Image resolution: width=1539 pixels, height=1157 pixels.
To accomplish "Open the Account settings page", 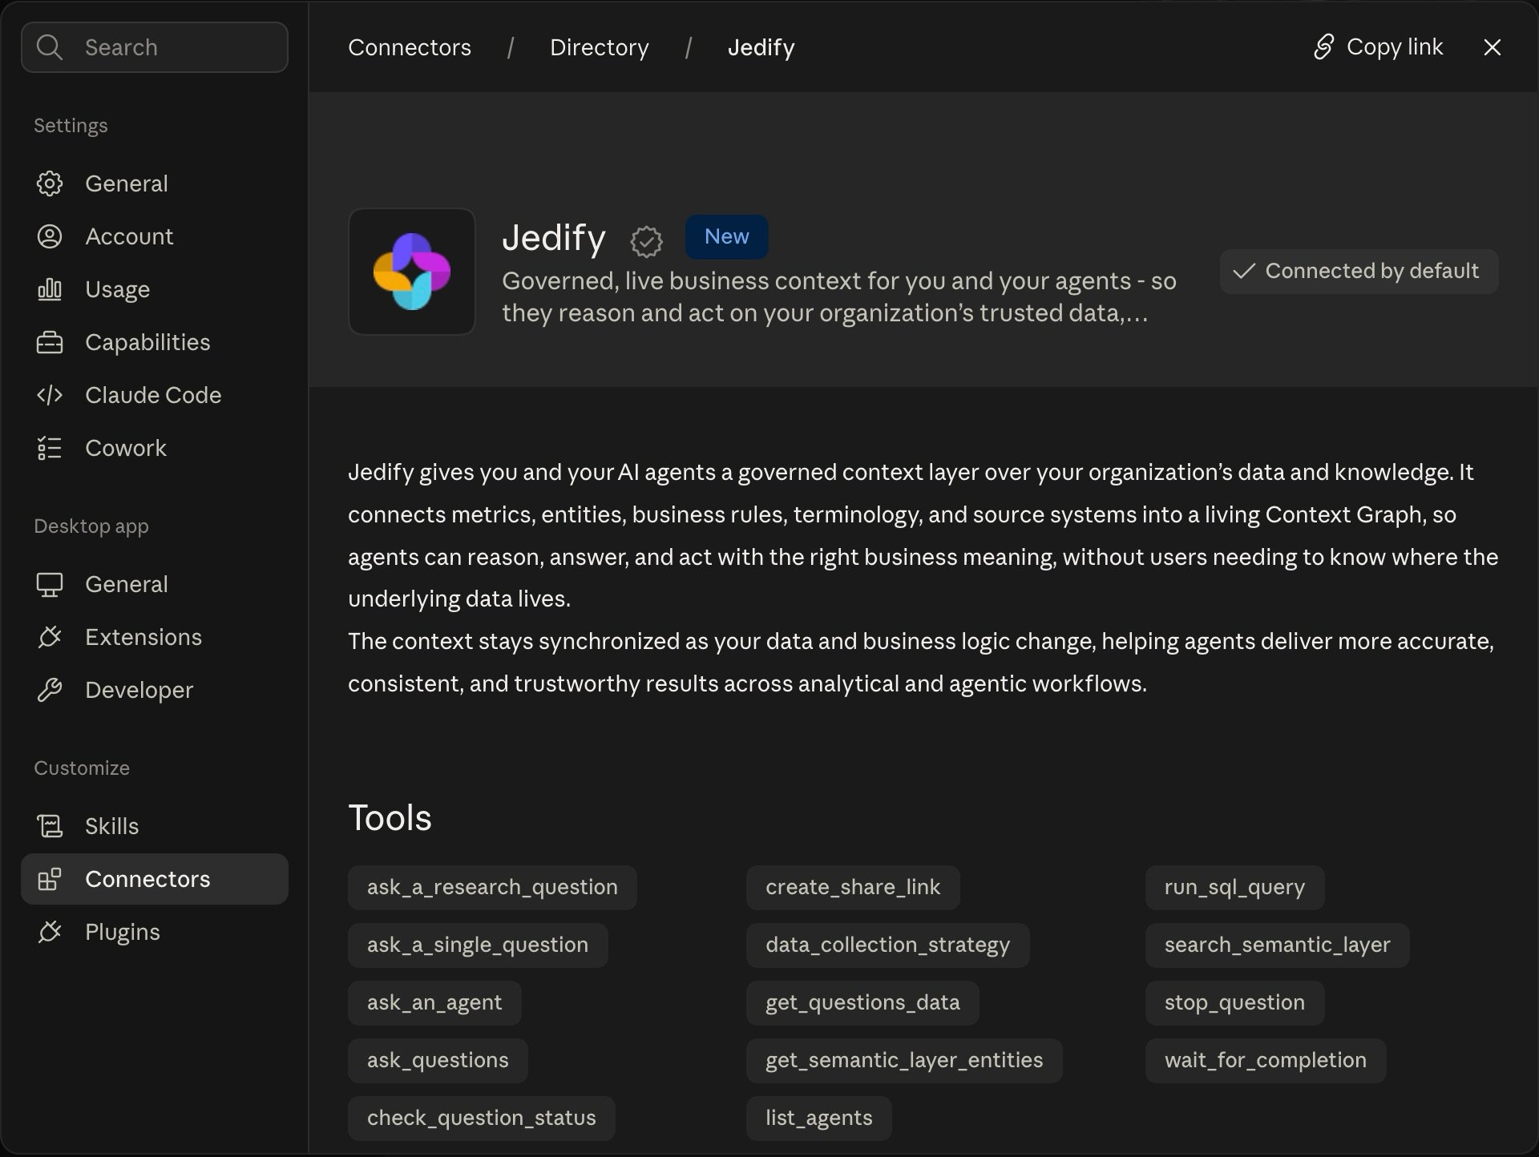I will pyautogui.click(x=155, y=236).
